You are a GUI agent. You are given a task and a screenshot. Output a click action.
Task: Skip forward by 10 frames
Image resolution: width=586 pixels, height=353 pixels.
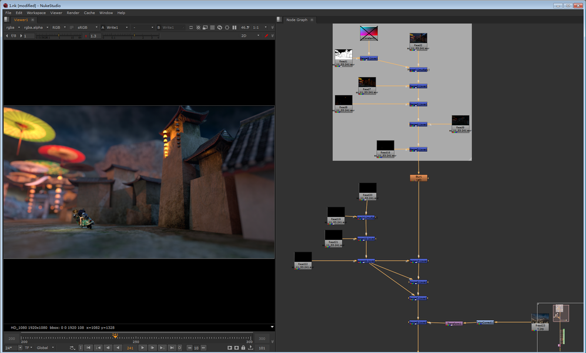[203, 348]
